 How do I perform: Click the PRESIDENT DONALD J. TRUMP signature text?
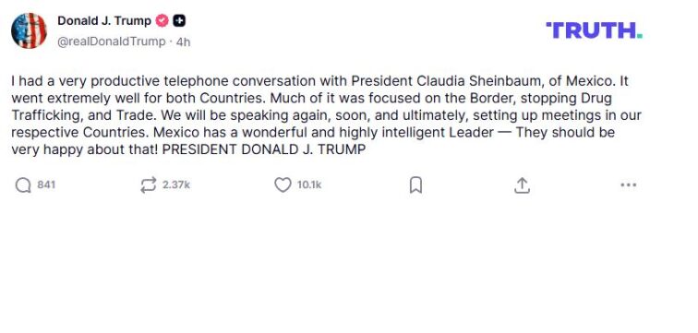click(263, 149)
